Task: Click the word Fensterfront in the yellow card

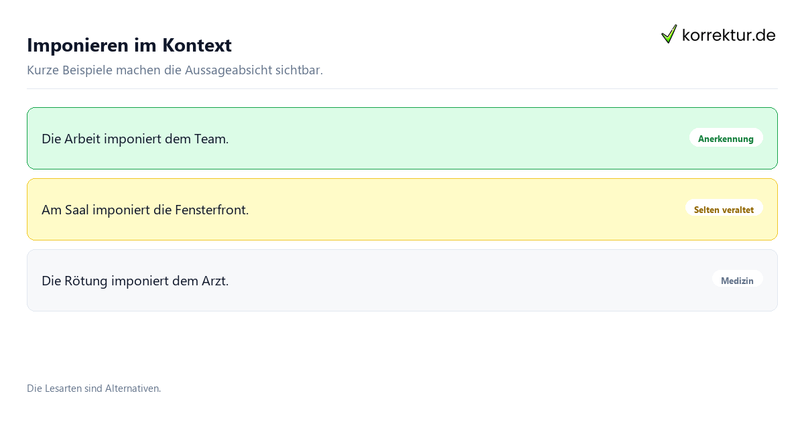Action: [212, 210]
